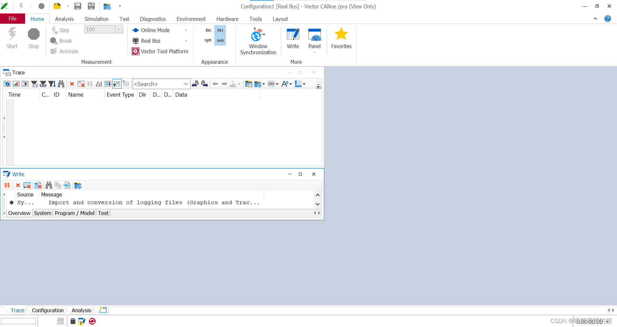Open the Diagnostics ribbon tab
Image resolution: width=617 pixels, height=327 pixels.
click(153, 19)
